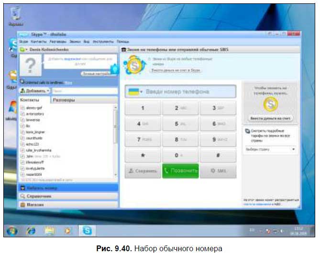Image resolution: width=320 pixels, height=256 pixels.
Task: Follow the More link after Unlimited calls to landlines
Action: tap(68, 83)
